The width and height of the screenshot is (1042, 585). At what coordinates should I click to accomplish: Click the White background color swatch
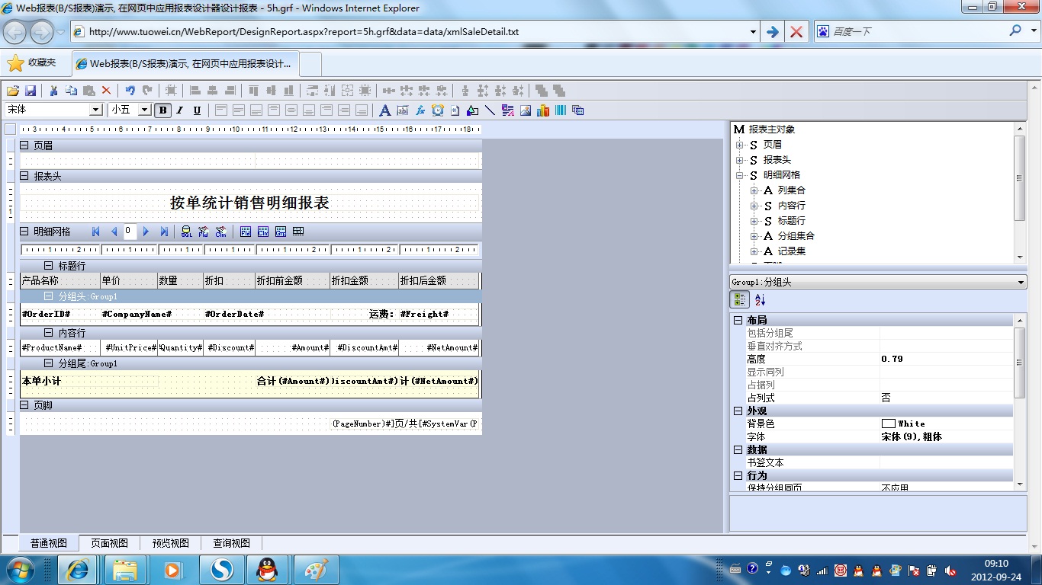click(x=888, y=424)
